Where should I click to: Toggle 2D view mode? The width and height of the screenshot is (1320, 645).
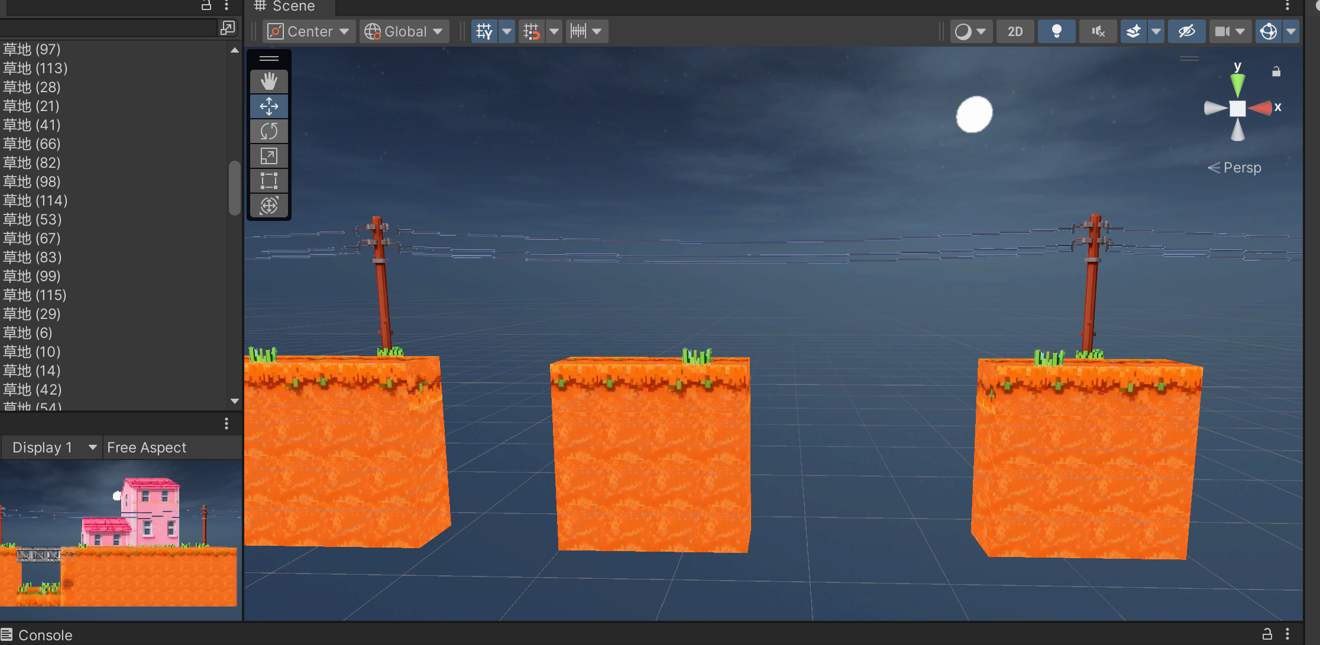[1015, 31]
